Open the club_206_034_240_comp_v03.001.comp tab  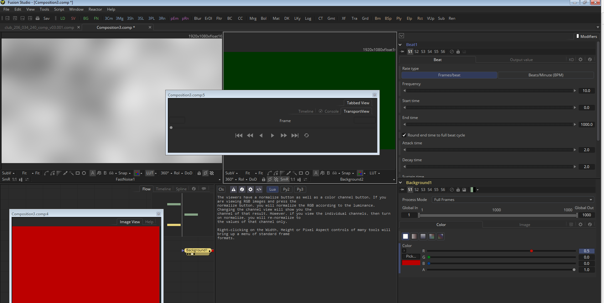click(x=39, y=28)
